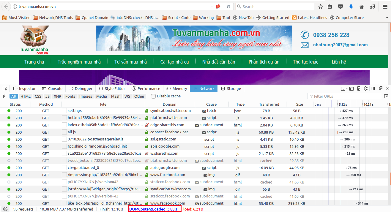Reload the current page

(x=228, y=7)
